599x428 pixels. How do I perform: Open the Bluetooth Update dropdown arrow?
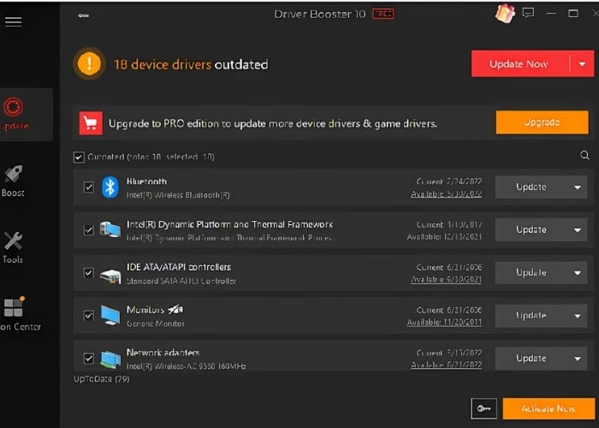577,187
